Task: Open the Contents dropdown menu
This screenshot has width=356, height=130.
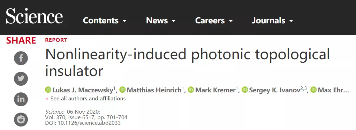Action: (105, 21)
